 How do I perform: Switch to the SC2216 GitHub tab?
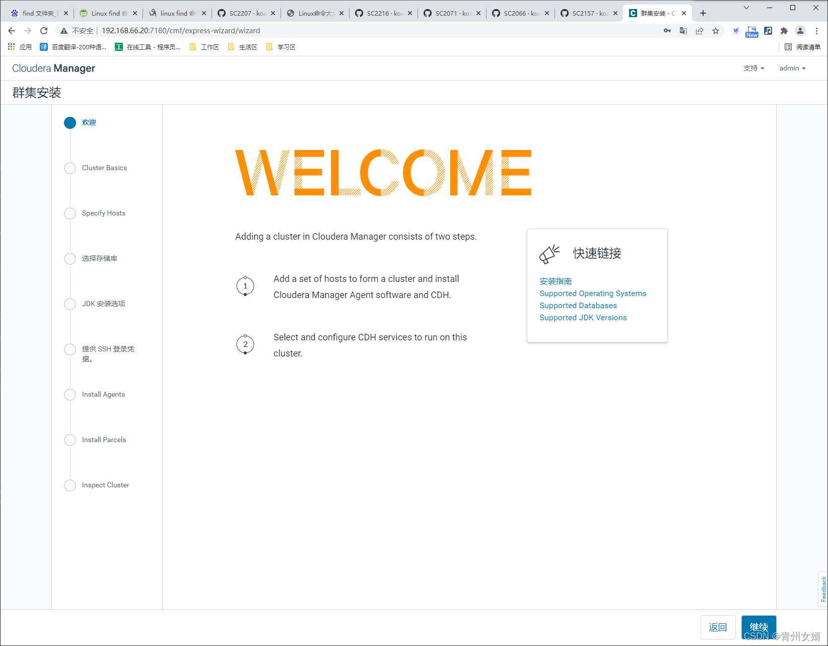click(384, 13)
